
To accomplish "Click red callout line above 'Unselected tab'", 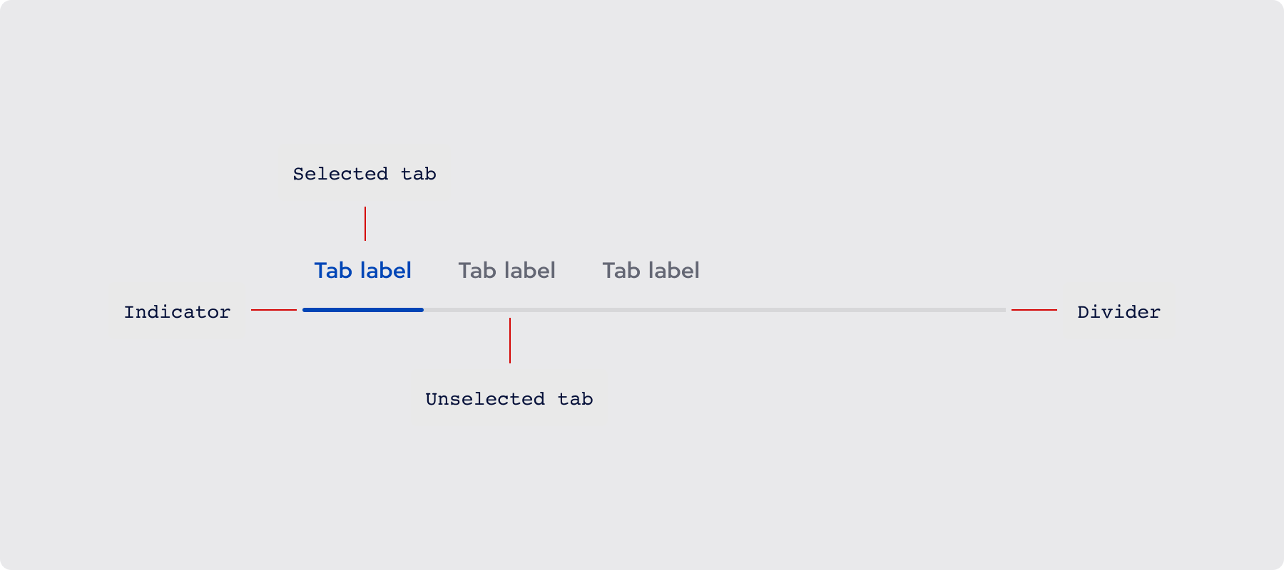I will tap(510, 341).
